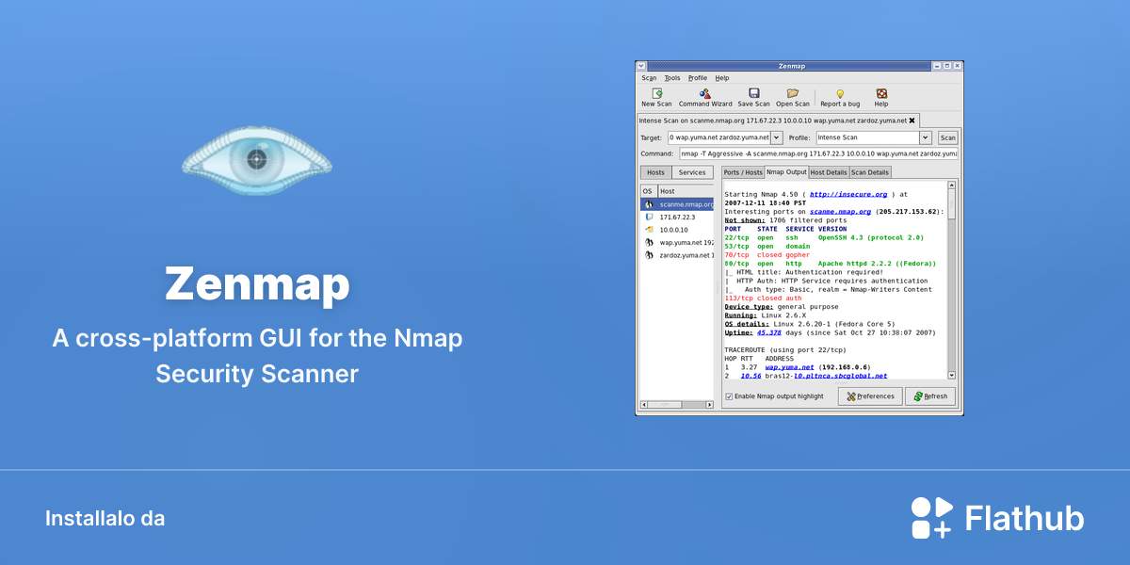Switch to the Ports / Hosts tab
Screen dimensions: 1130x565
(743, 172)
